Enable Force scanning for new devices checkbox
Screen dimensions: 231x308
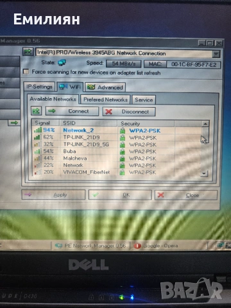[26, 71]
